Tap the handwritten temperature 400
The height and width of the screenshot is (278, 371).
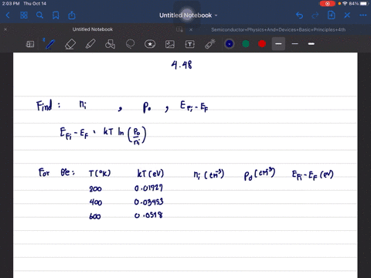coord(96,202)
